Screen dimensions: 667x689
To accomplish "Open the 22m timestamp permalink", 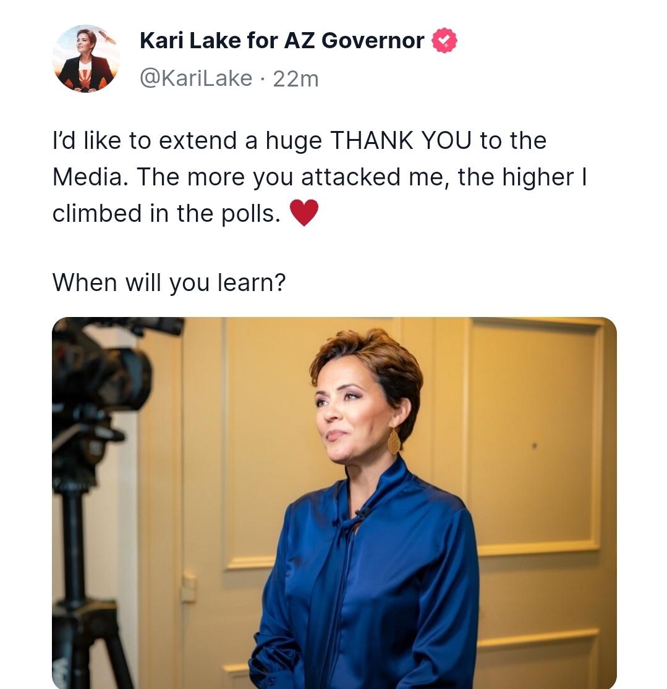I will tap(295, 79).
